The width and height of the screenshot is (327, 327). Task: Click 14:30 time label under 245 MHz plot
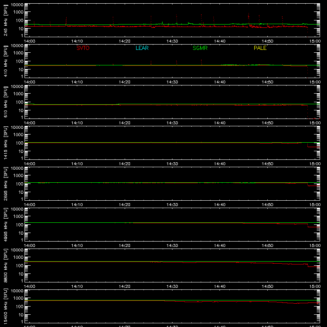tap(172, 41)
